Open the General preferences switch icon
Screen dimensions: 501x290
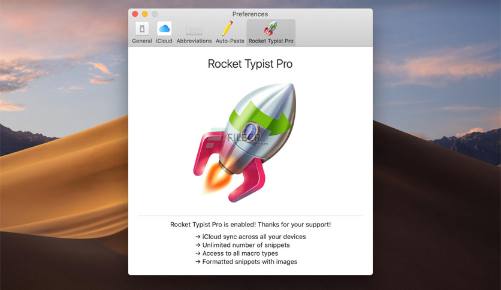[x=142, y=29]
